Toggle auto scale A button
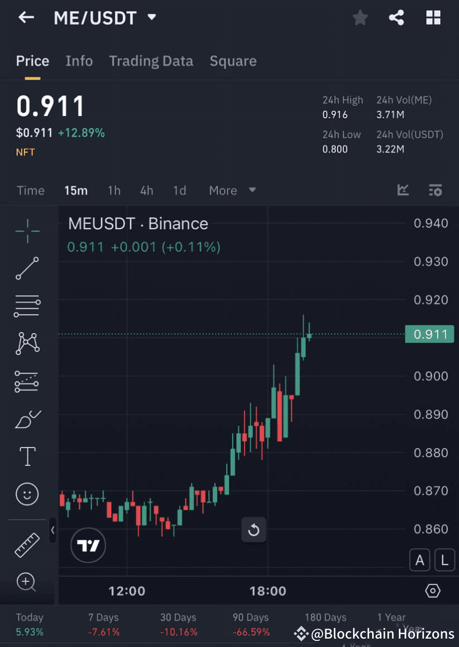459x647 pixels. [x=419, y=560]
